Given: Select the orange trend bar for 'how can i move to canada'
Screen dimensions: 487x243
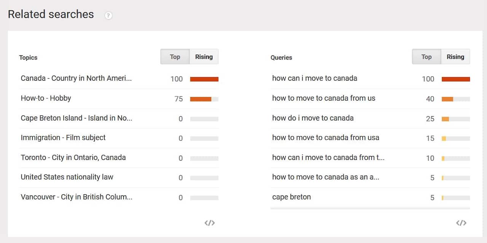Looking at the screenshot, I should (x=455, y=79).
